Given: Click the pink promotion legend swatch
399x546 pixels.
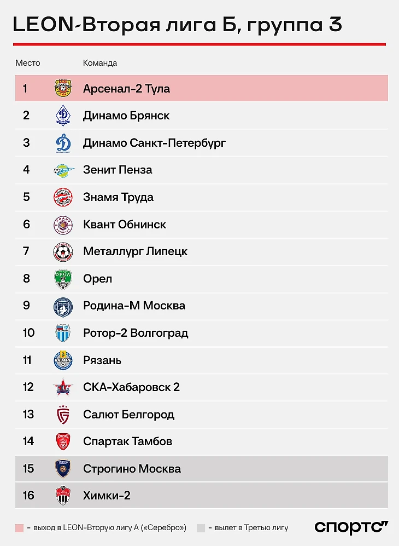Looking at the screenshot, I should [20, 528].
